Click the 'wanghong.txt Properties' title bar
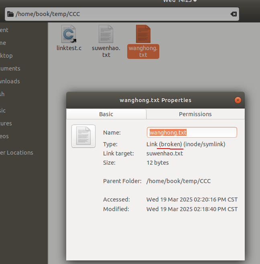 click(x=155, y=100)
